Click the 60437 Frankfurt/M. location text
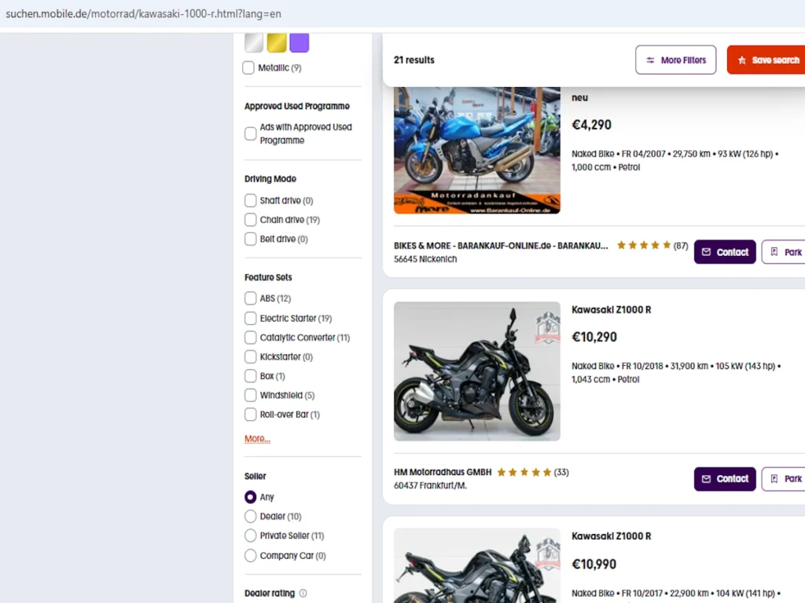 point(430,485)
